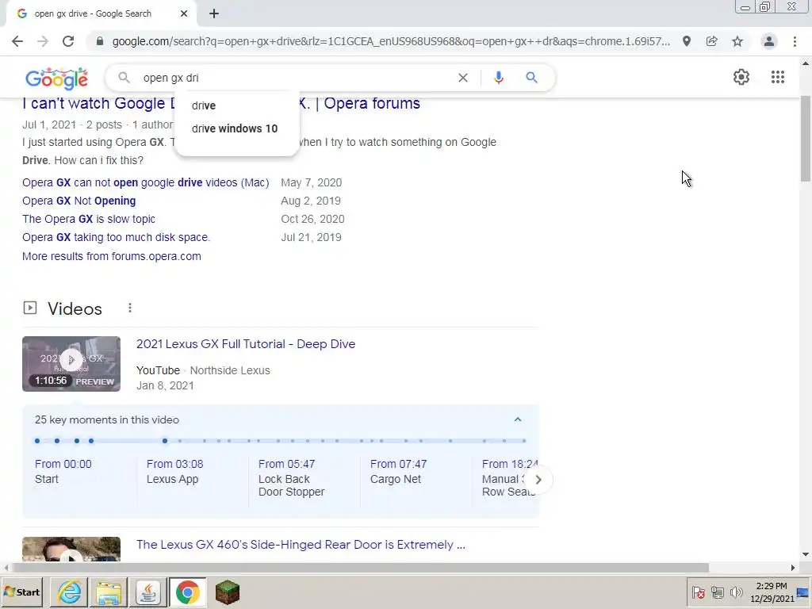
Task: Show next key moments with right chevron
Action: 538,480
